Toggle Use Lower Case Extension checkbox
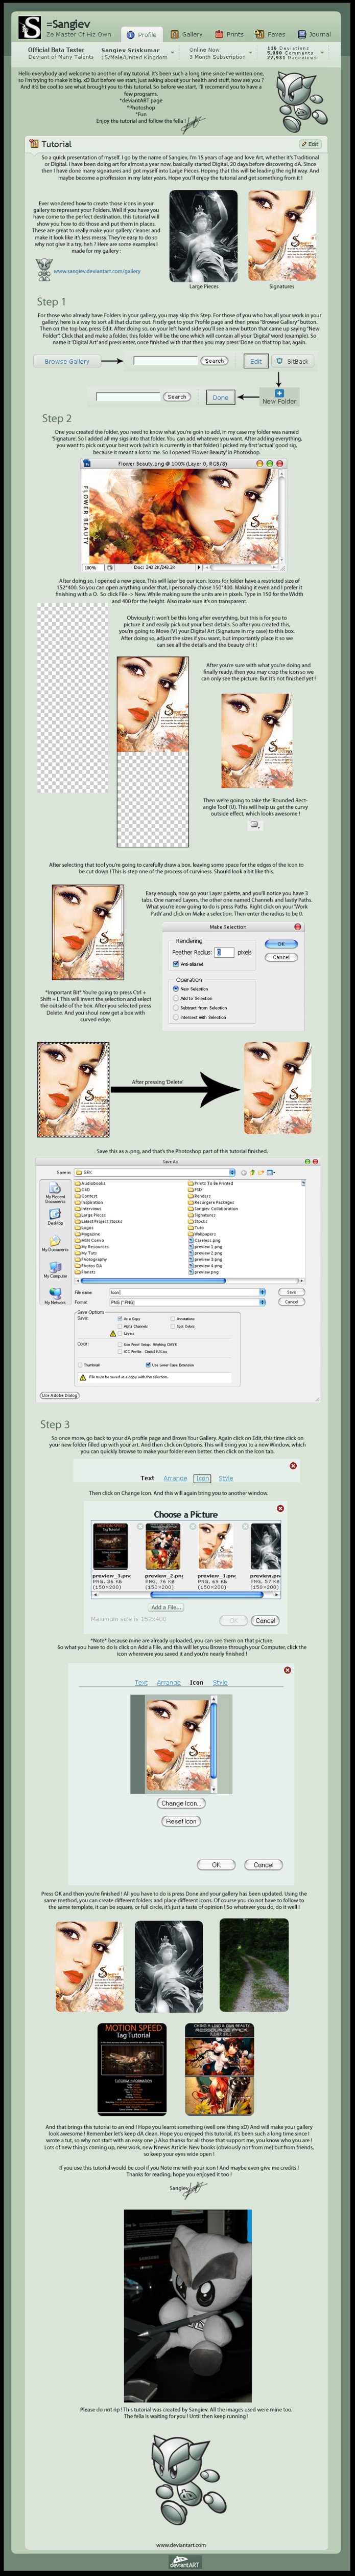Viewport: 355px width, 2576px height. [148, 1364]
